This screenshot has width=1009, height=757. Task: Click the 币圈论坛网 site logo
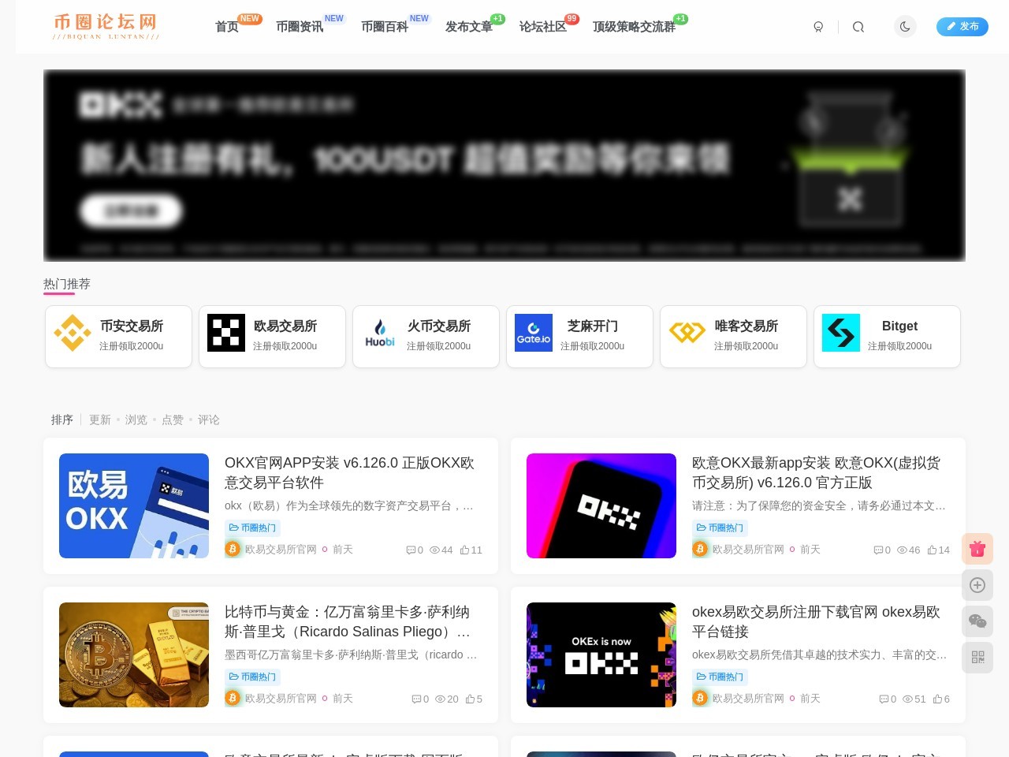[106, 27]
